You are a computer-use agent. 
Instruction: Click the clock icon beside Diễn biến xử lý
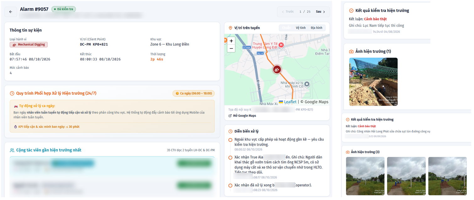click(x=230, y=132)
